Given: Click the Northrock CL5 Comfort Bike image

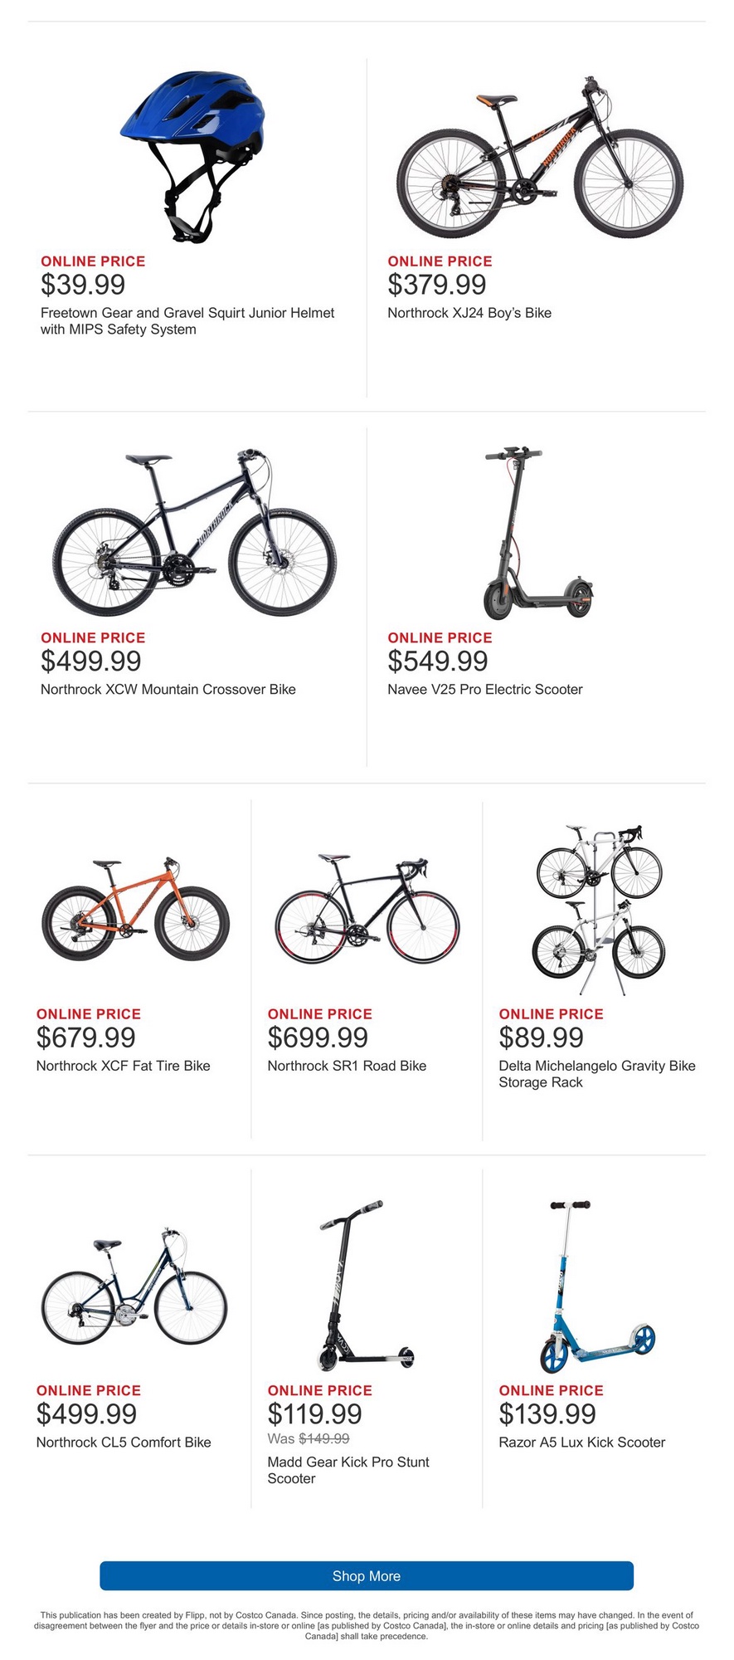Looking at the screenshot, I should coord(134,1286).
